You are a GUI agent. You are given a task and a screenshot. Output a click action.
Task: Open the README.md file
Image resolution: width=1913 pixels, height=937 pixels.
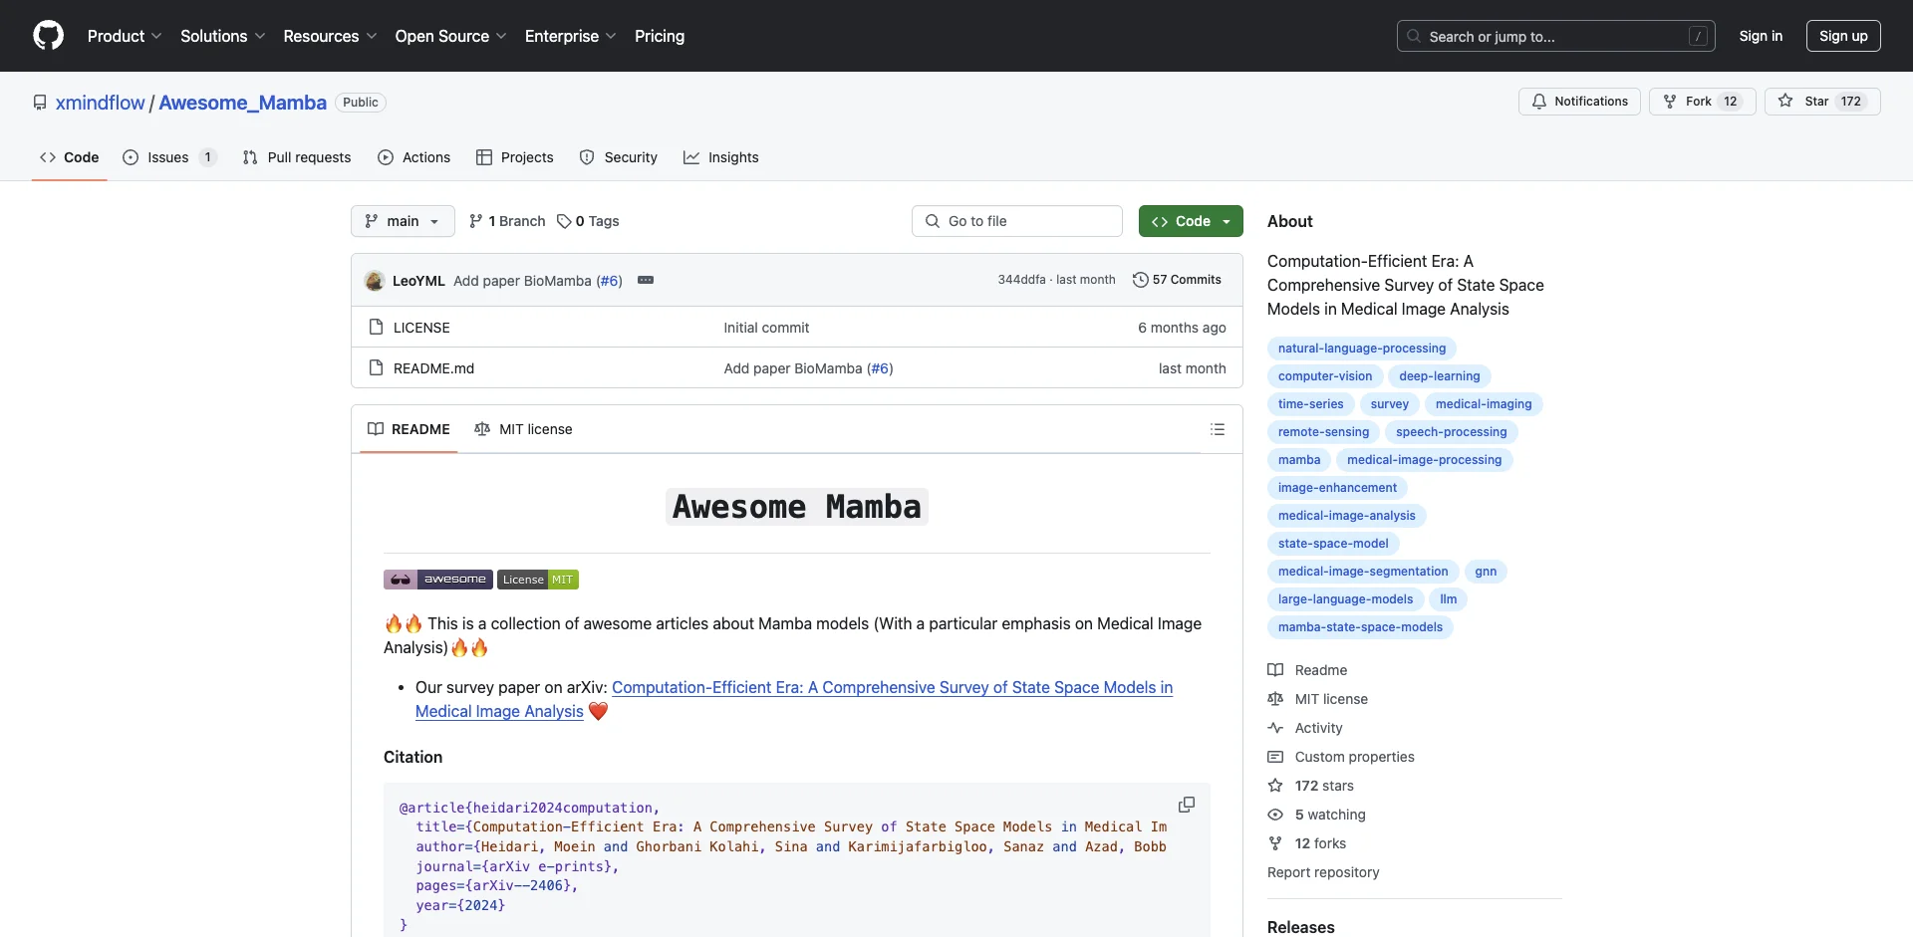[433, 368]
